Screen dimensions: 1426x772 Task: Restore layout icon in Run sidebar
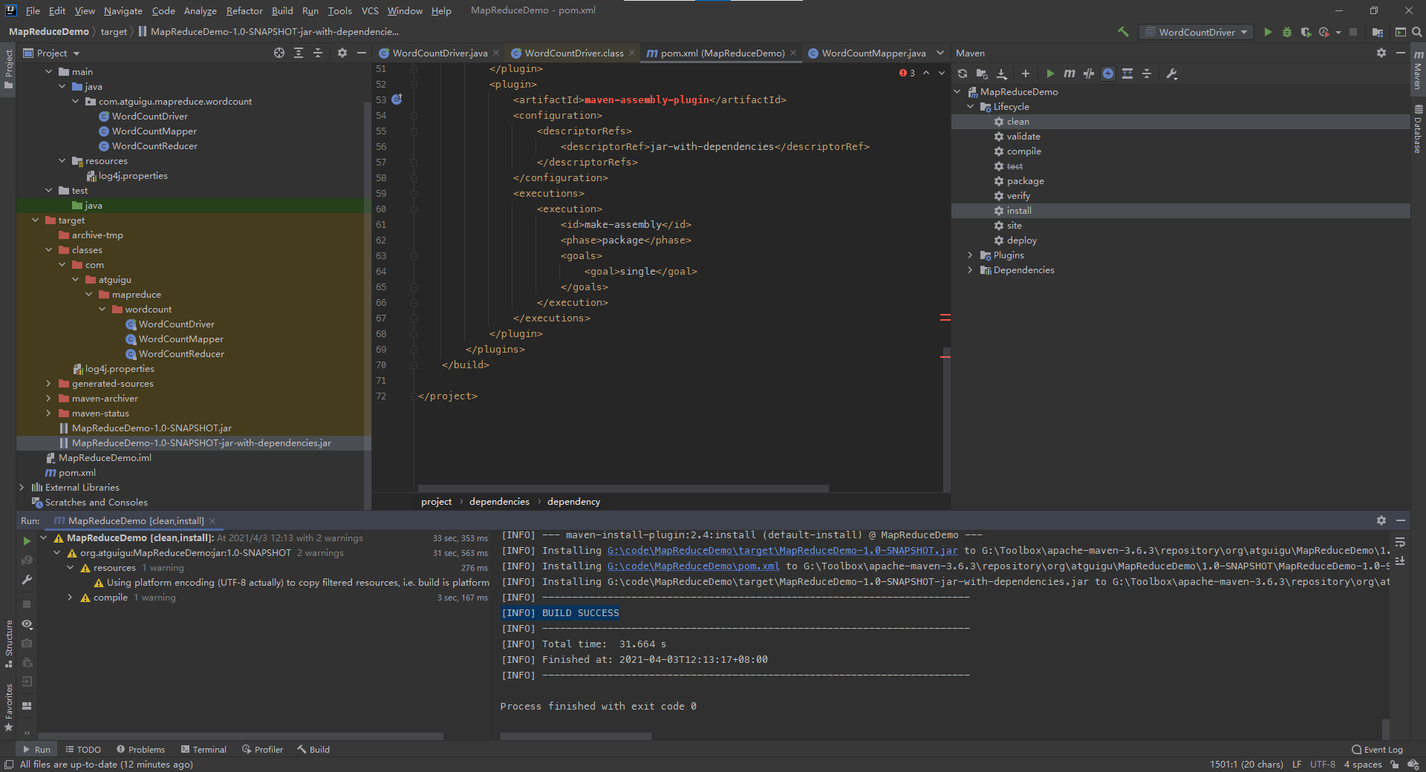click(x=27, y=706)
